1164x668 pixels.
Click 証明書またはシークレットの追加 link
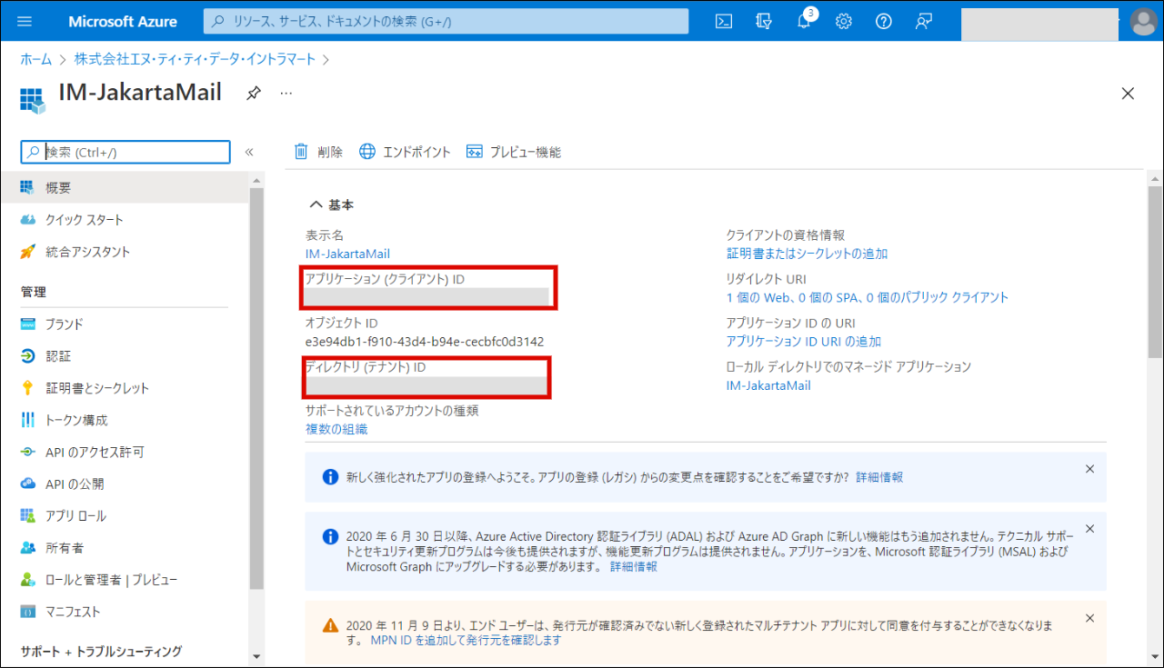[807, 254]
